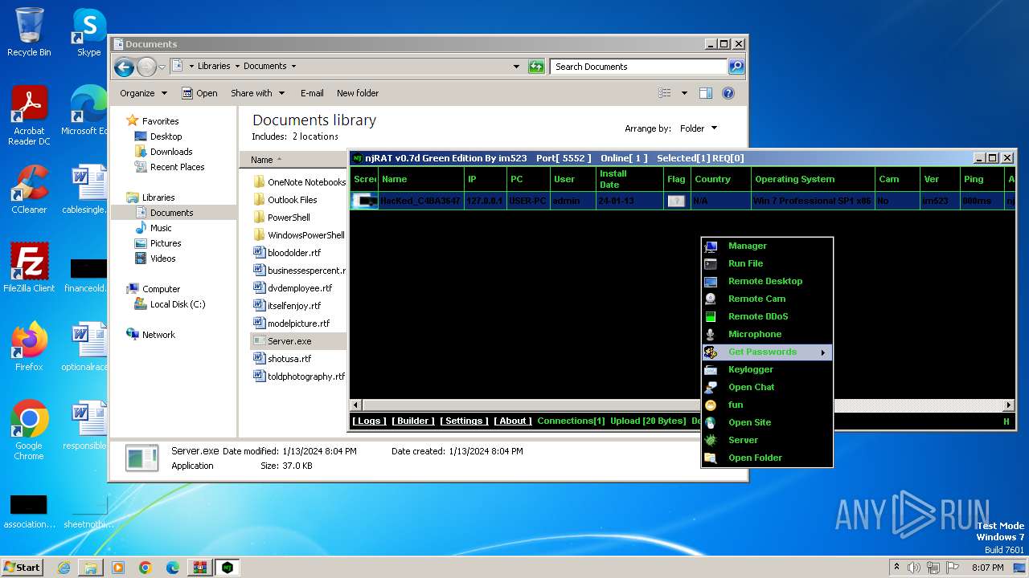Image resolution: width=1029 pixels, height=578 pixels.
Task: Select Pictures library in navigation pane
Action: 166,243
